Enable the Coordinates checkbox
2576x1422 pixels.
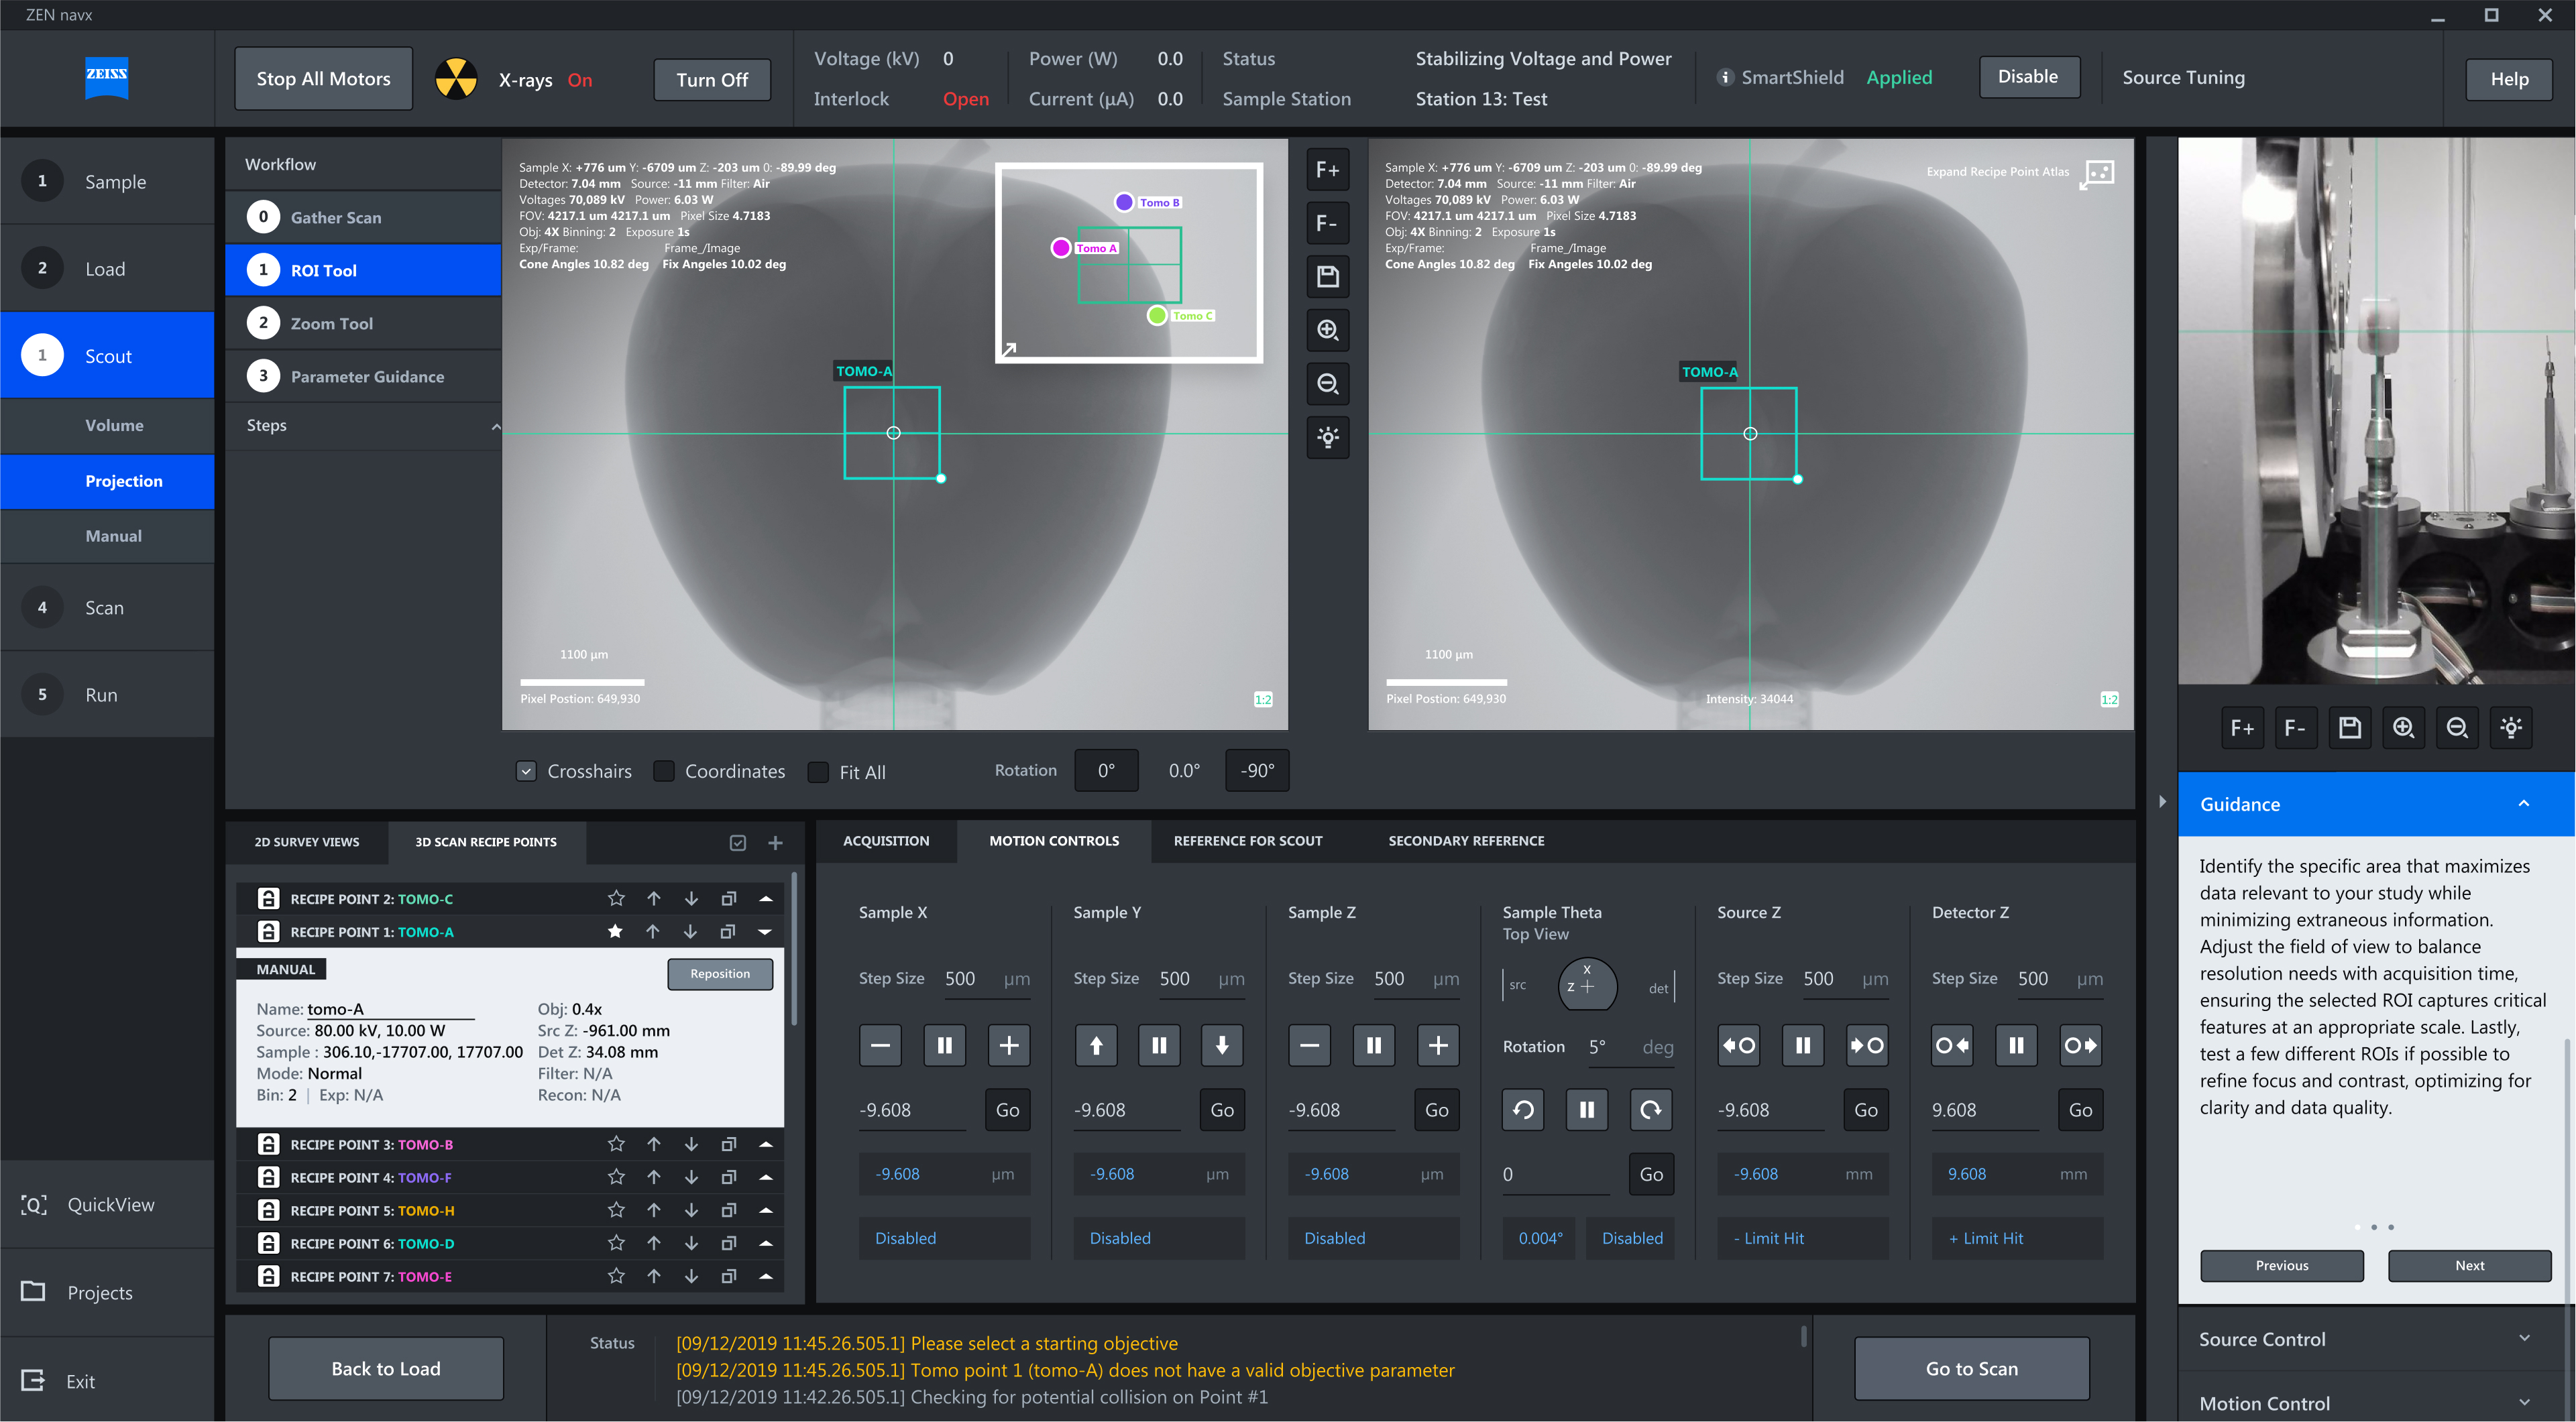tap(664, 771)
